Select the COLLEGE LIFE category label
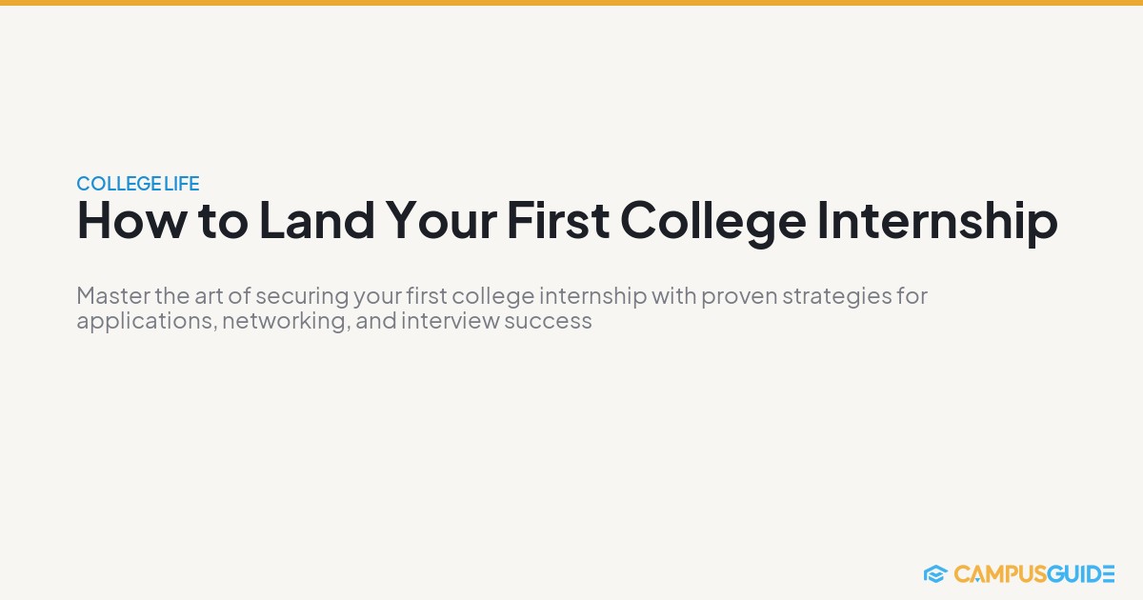Viewport: 1143px width, 600px height. [x=138, y=184]
